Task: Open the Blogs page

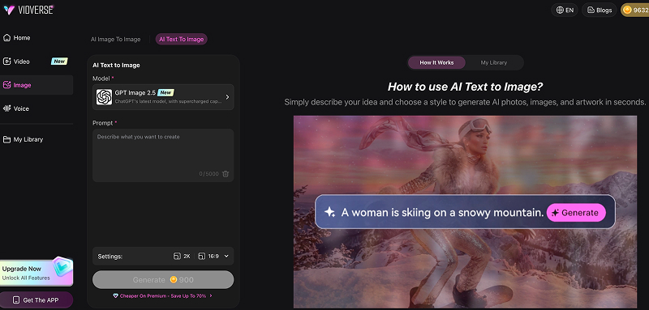Action: [x=599, y=10]
